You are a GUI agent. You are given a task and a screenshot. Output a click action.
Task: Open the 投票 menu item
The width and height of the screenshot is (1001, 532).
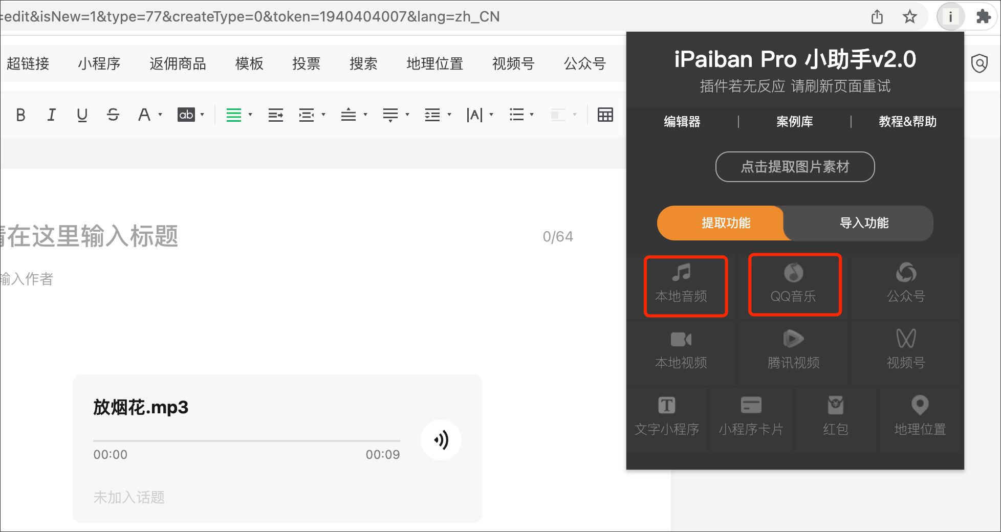[x=306, y=63]
